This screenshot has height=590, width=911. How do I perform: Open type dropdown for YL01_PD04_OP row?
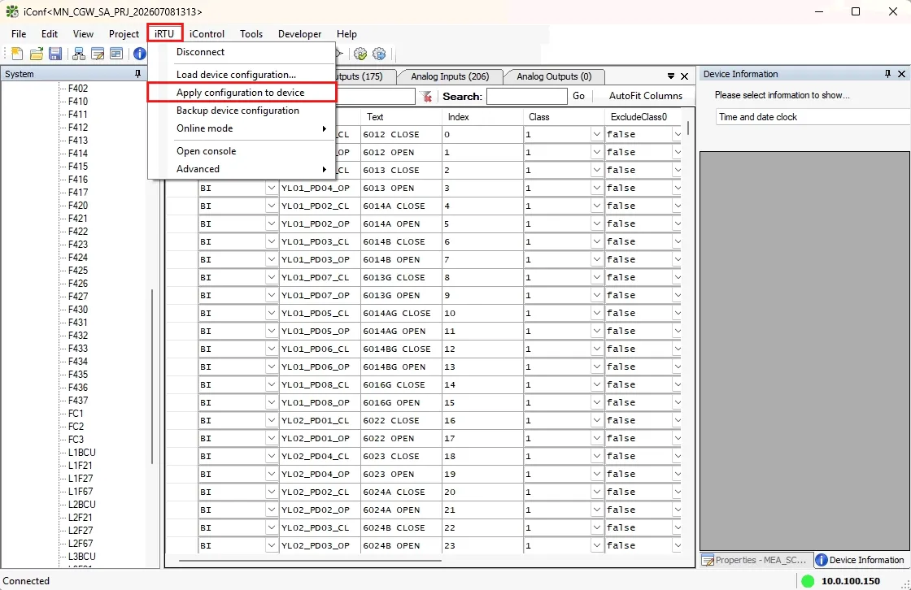(x=272, y=189)
